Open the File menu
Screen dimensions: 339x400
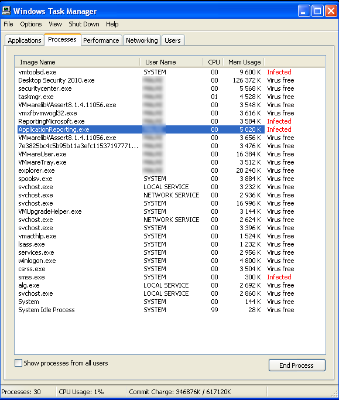[8, 24]
